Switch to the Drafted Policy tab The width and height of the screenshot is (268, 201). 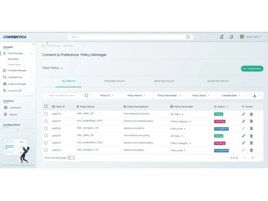tap(165, 81)
